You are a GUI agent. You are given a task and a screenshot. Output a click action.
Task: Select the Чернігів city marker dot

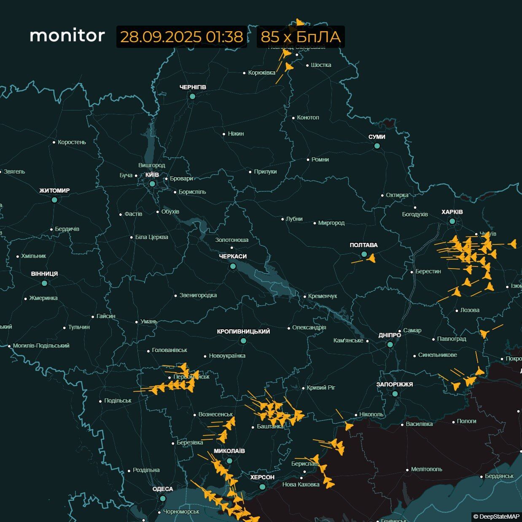[x=192, y=96]
